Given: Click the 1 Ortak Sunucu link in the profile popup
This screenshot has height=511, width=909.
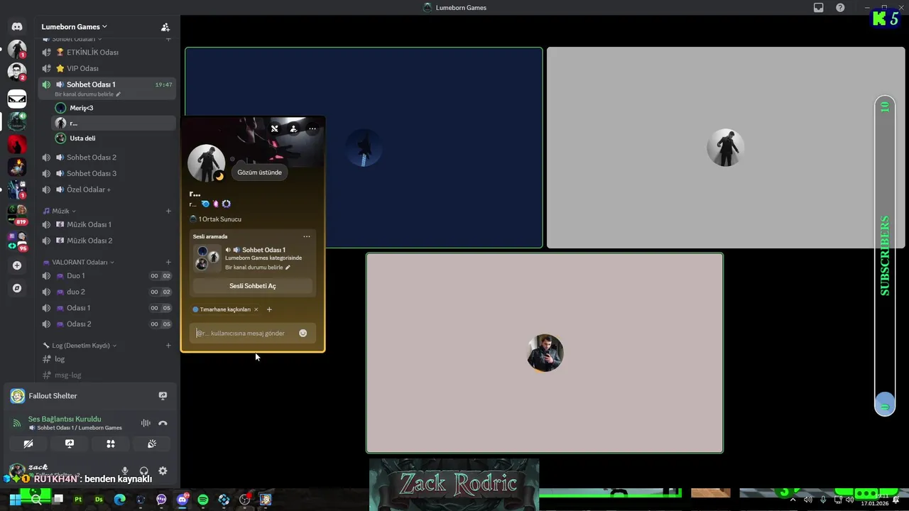Looking at the screenshot, I should pyautogui.click(x=216, y=219).
